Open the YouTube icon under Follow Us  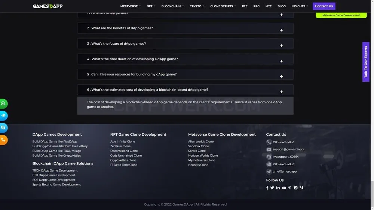(284, 188)
